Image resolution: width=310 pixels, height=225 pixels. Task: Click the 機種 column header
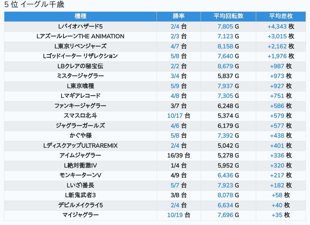tap(80, 16)
